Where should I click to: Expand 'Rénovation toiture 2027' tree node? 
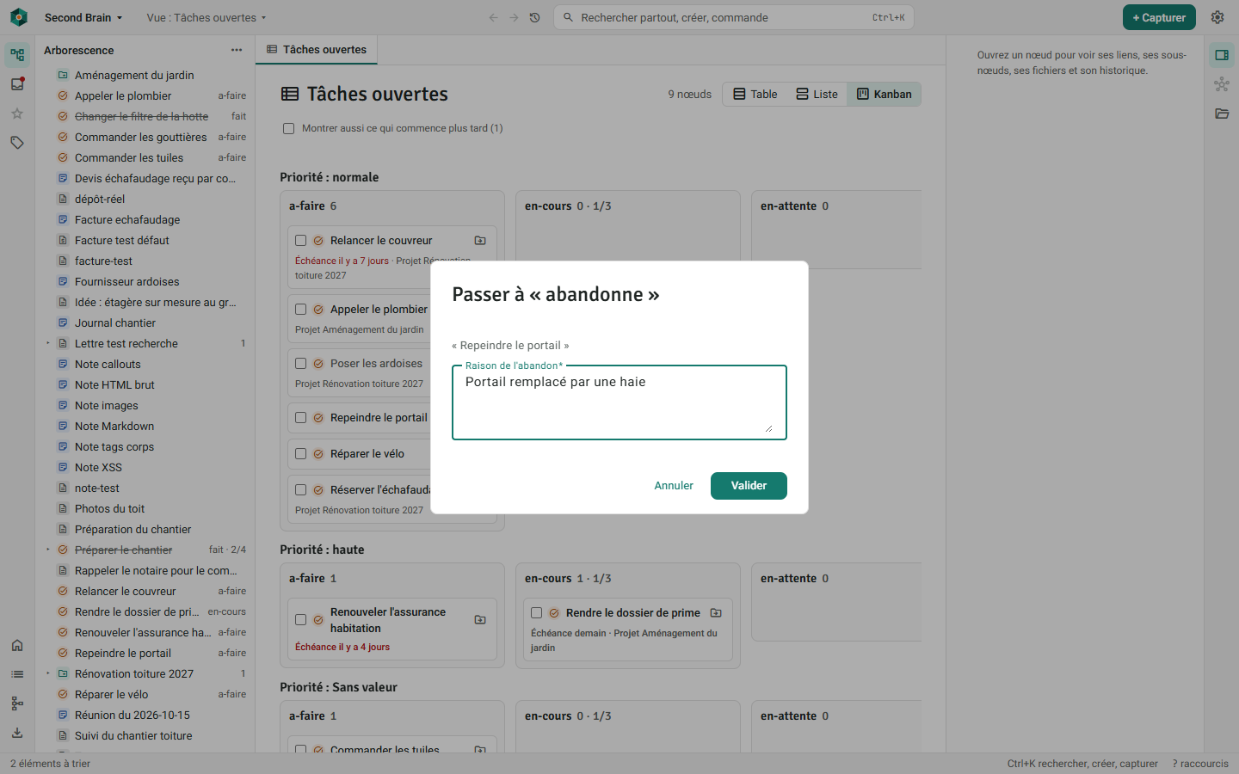pyautogui.click(x=48, y=673)
